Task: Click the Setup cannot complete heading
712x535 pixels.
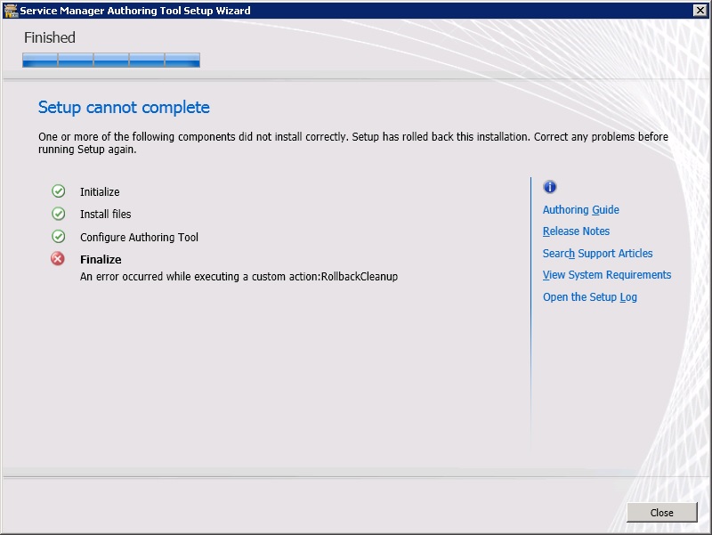Action: coord(124,107)
